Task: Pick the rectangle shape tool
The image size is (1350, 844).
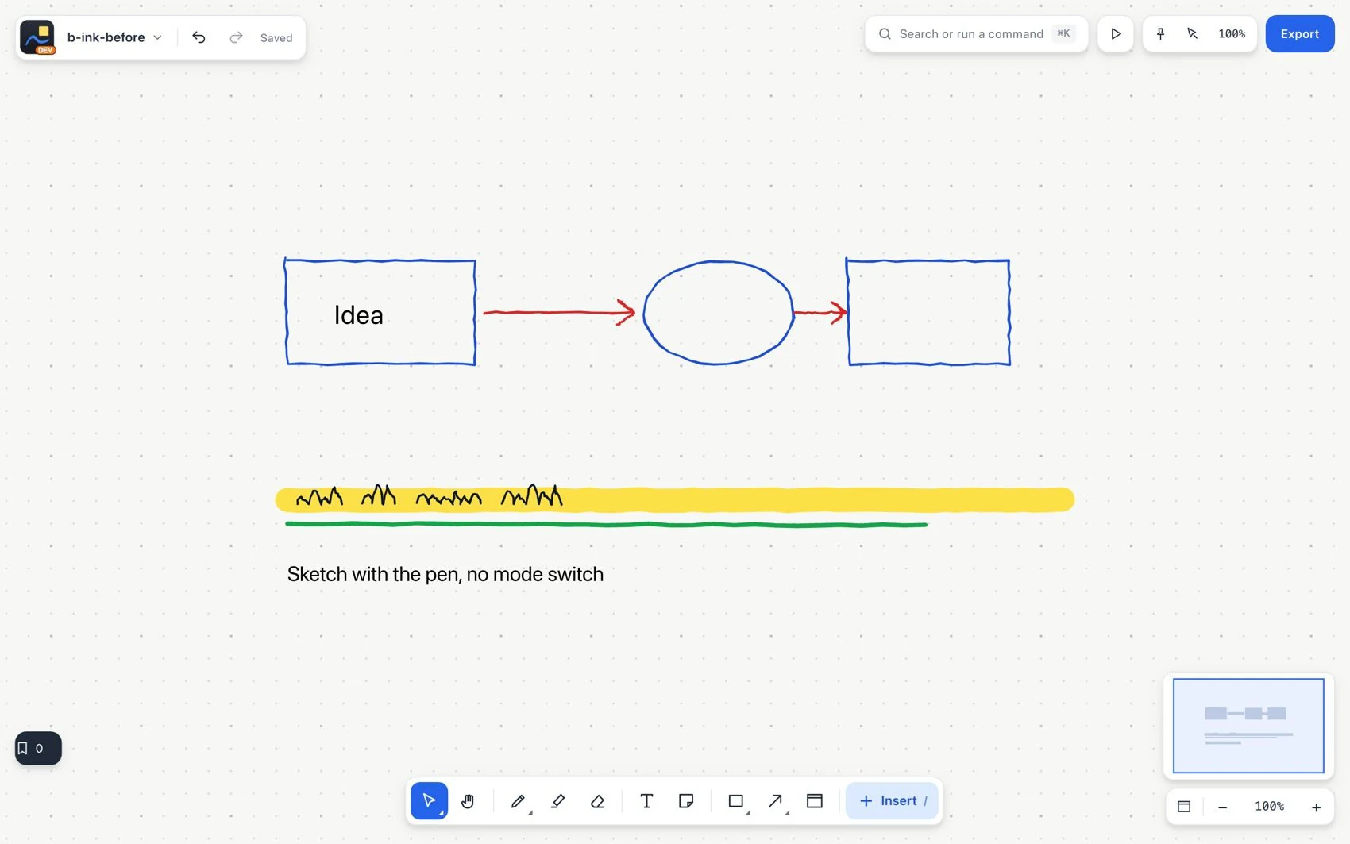Action: point(736,801)
